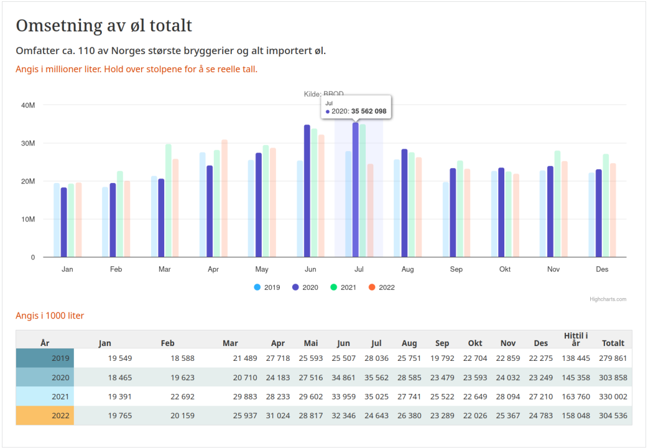Viewport: 648px width, 448px height.
Task: Click the 'Omsetning av øl totalt' heading
Action: click(104, 26)
